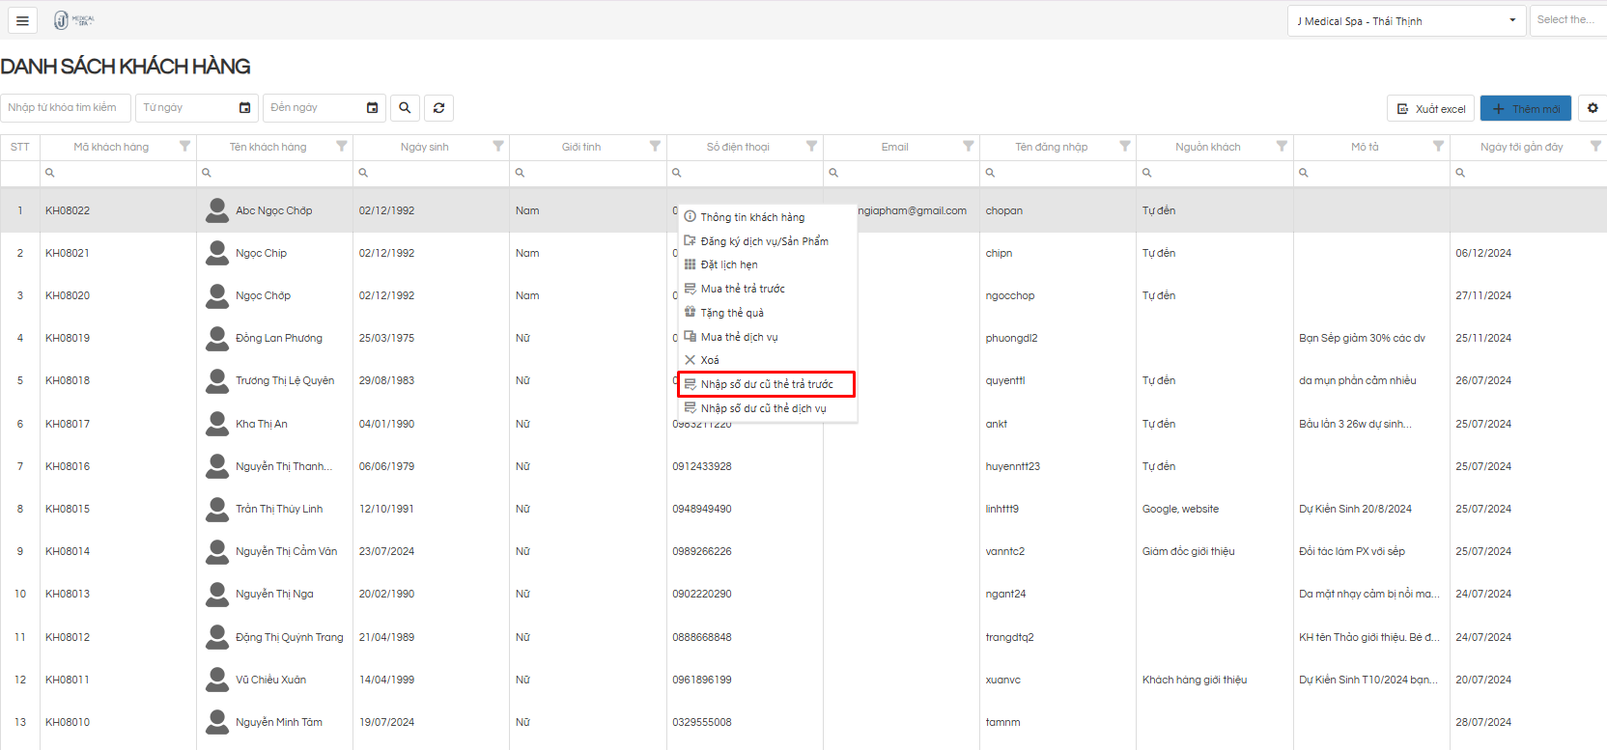
Task: Select 'Nhập số dư cũ thẻ trả trước'
Action: point(766,384)
